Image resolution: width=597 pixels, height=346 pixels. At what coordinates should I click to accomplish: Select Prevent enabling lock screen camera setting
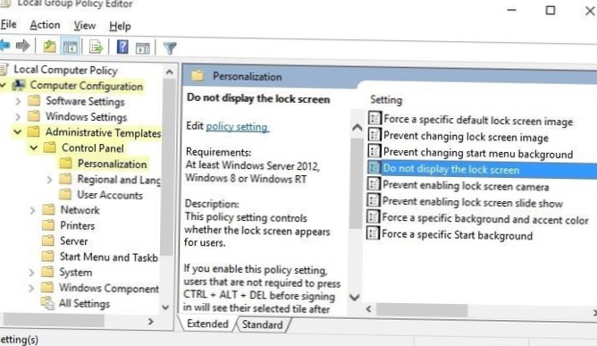pos(466,186)
